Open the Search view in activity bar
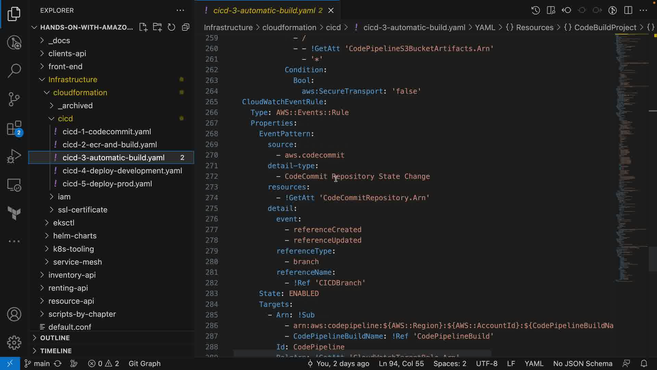Image resolution: width=657 pixels, height=370 pixels. 14,71
